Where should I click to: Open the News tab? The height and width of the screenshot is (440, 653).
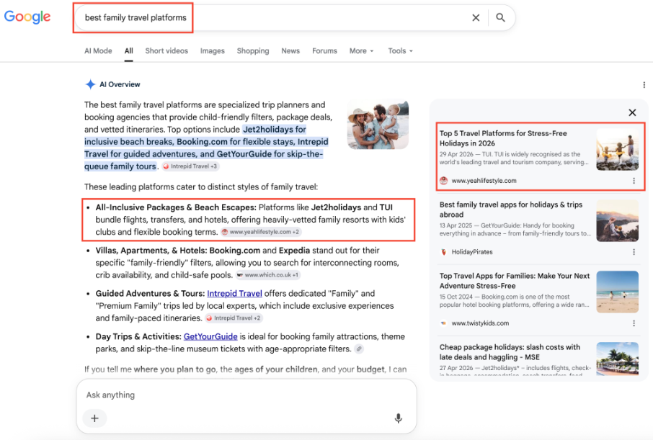[290, 51]
